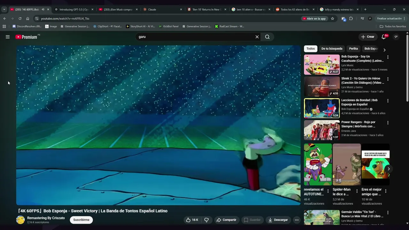Open the Soy Un Cacahuate video thumbnail
Screen dimensions: 409x230
tap(322, 65)
